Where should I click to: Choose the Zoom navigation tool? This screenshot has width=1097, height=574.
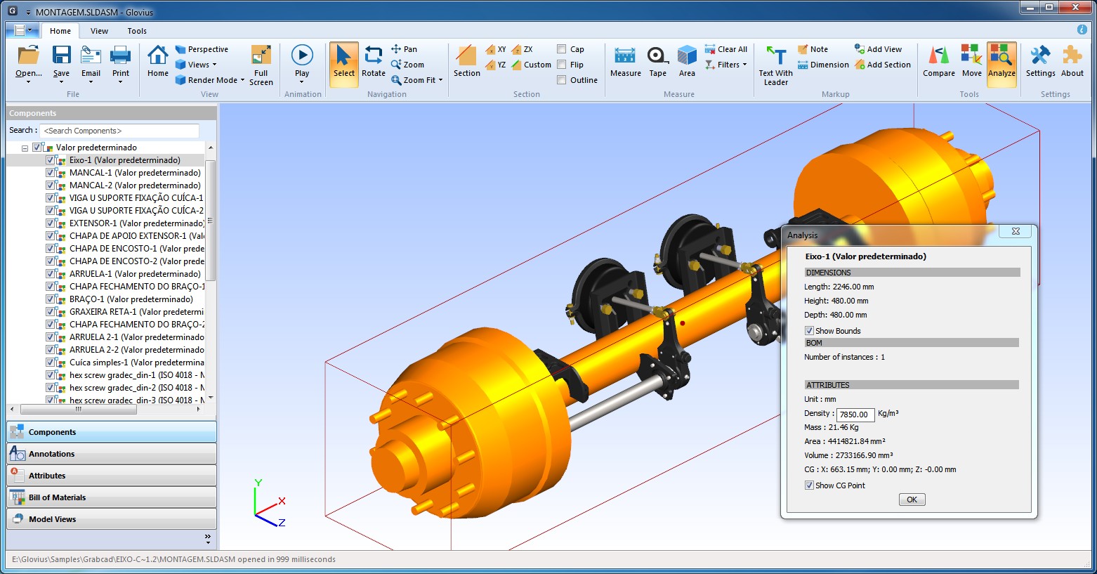(408, 65)
